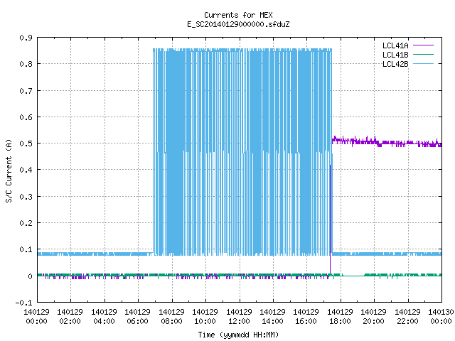
Task: Click the 0 y-axis tick value
Action: point(30,276)
